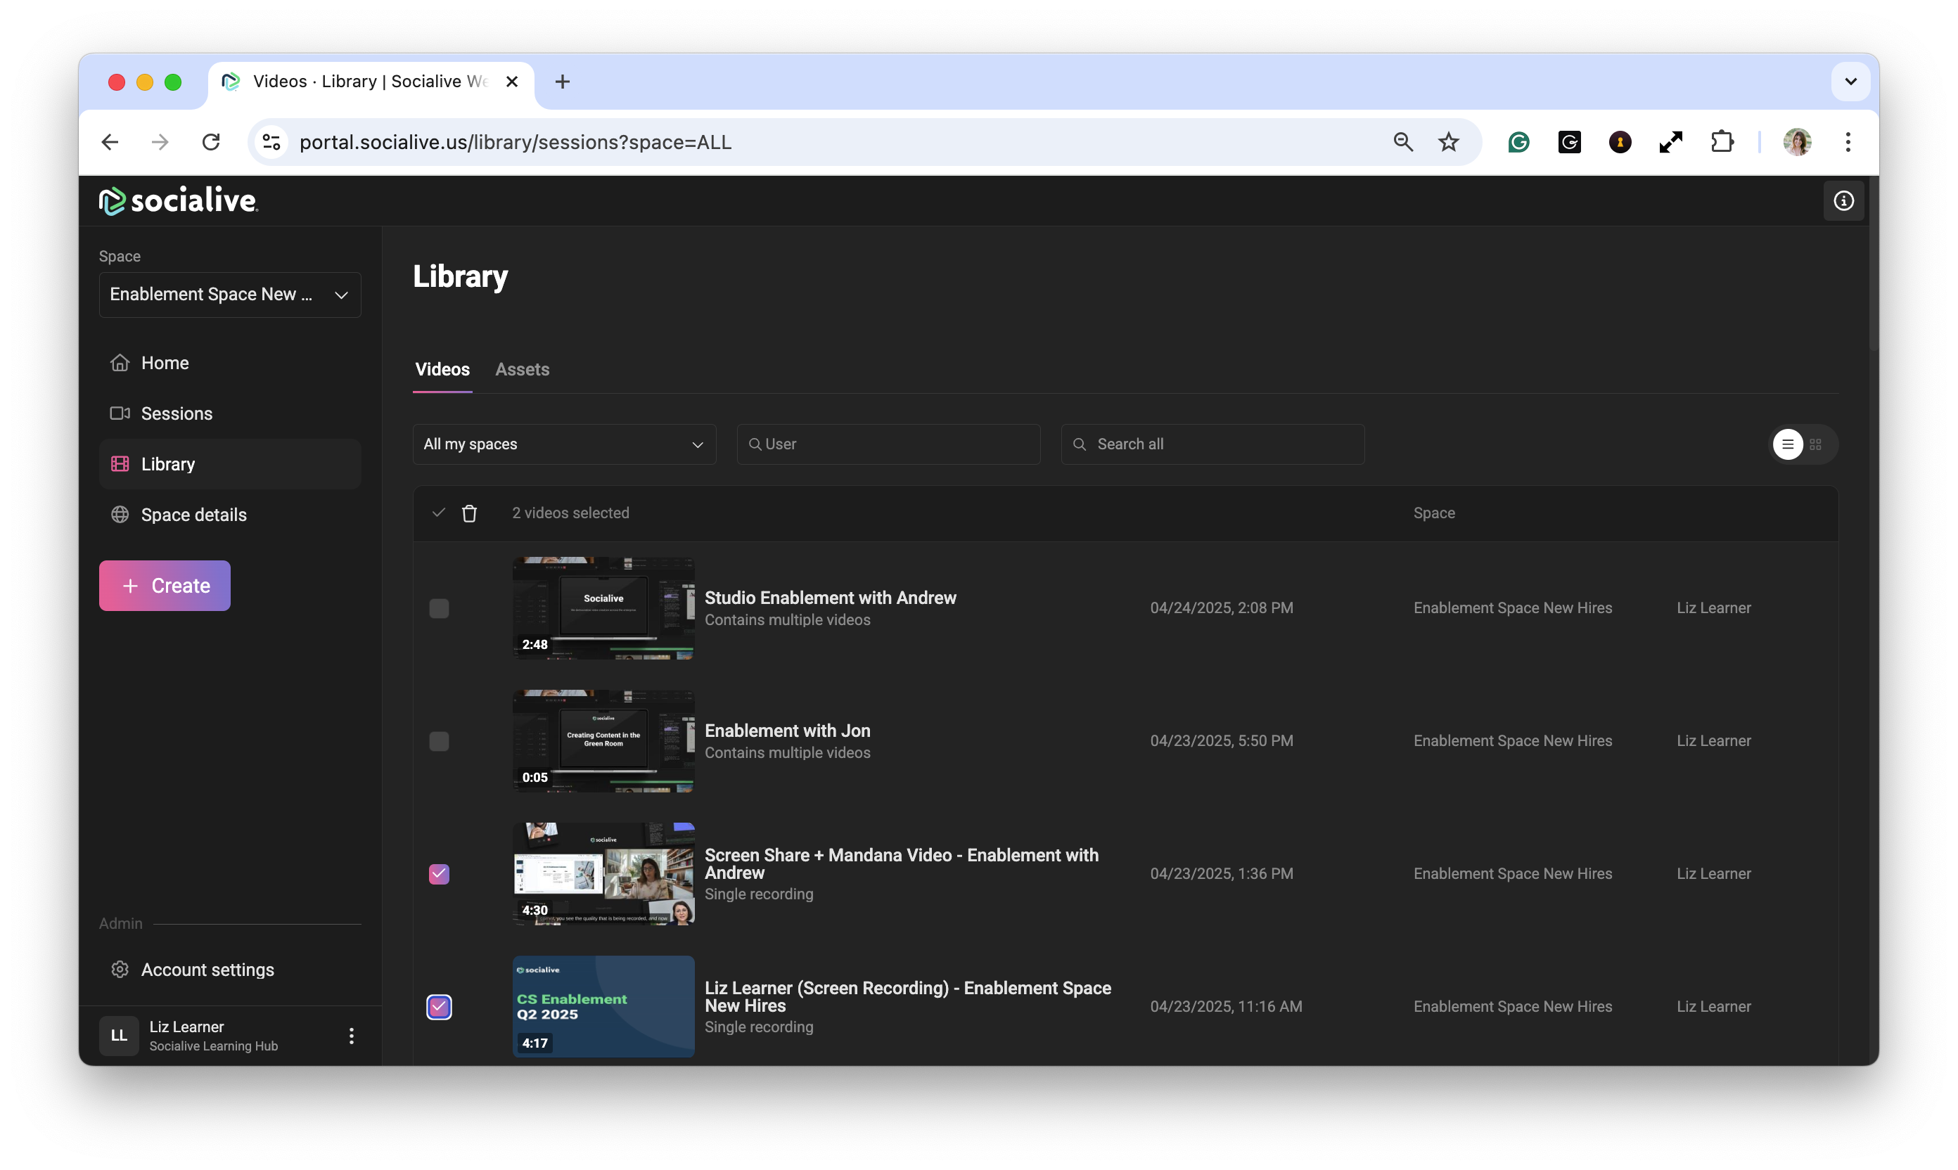Open Account settings under Admin
The width and height of the screenshot is (1958, 1170).
[207, 970]
